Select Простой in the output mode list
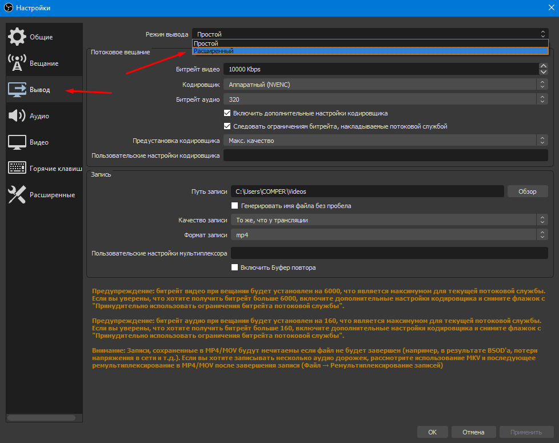 pyautogui.click(x=370, y=43)
